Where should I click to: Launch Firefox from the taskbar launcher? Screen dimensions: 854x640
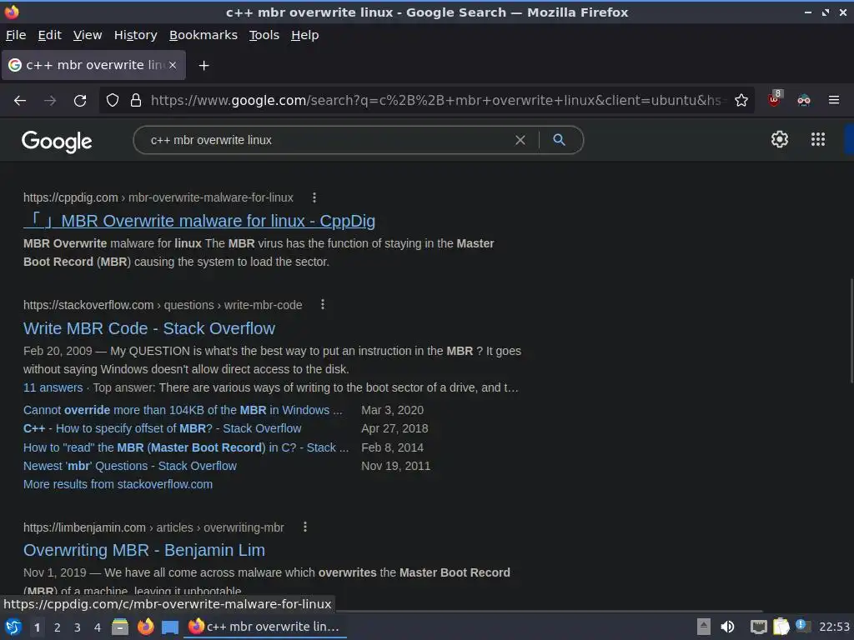pos(145,627)
